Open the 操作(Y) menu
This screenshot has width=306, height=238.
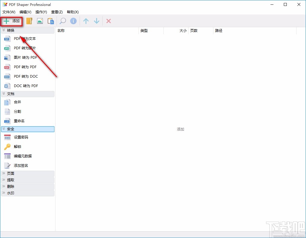pos(41,12)
